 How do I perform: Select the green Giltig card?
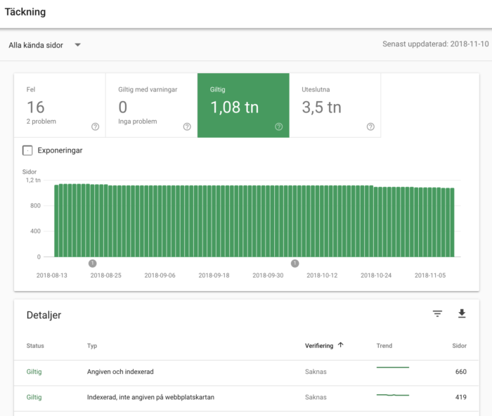pyautogui.click(x=243, y=105)
